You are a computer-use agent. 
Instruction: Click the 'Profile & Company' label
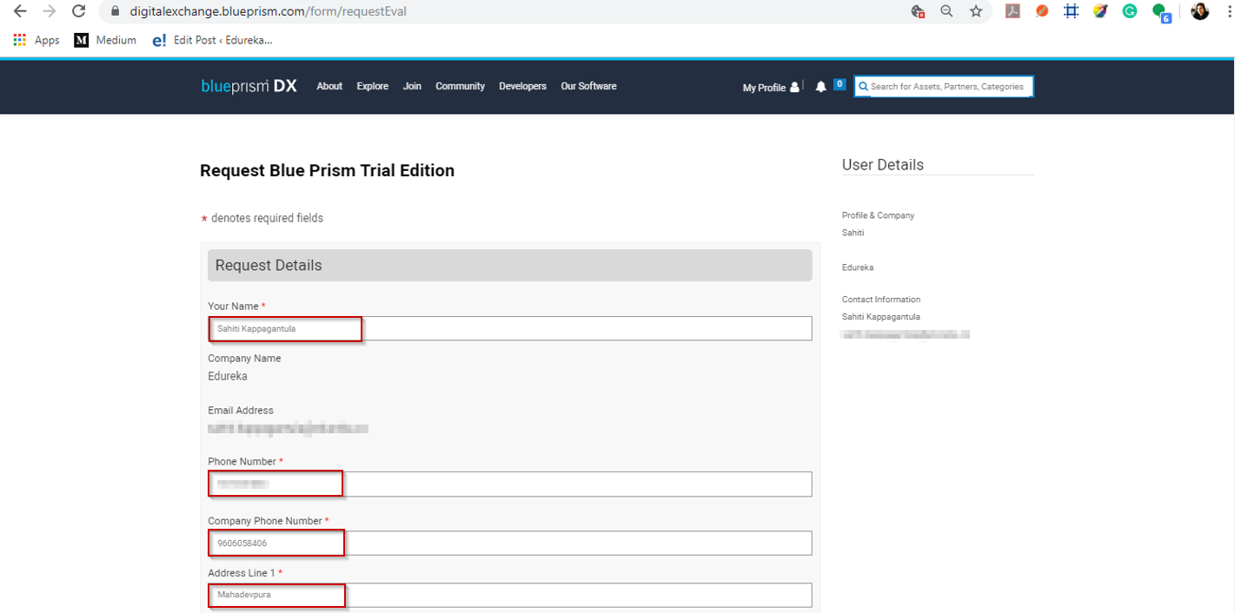(x=878, y=215)
